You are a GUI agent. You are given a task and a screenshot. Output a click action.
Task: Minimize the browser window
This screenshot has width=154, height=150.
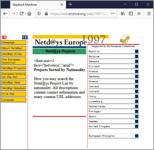tap(125, 4)
